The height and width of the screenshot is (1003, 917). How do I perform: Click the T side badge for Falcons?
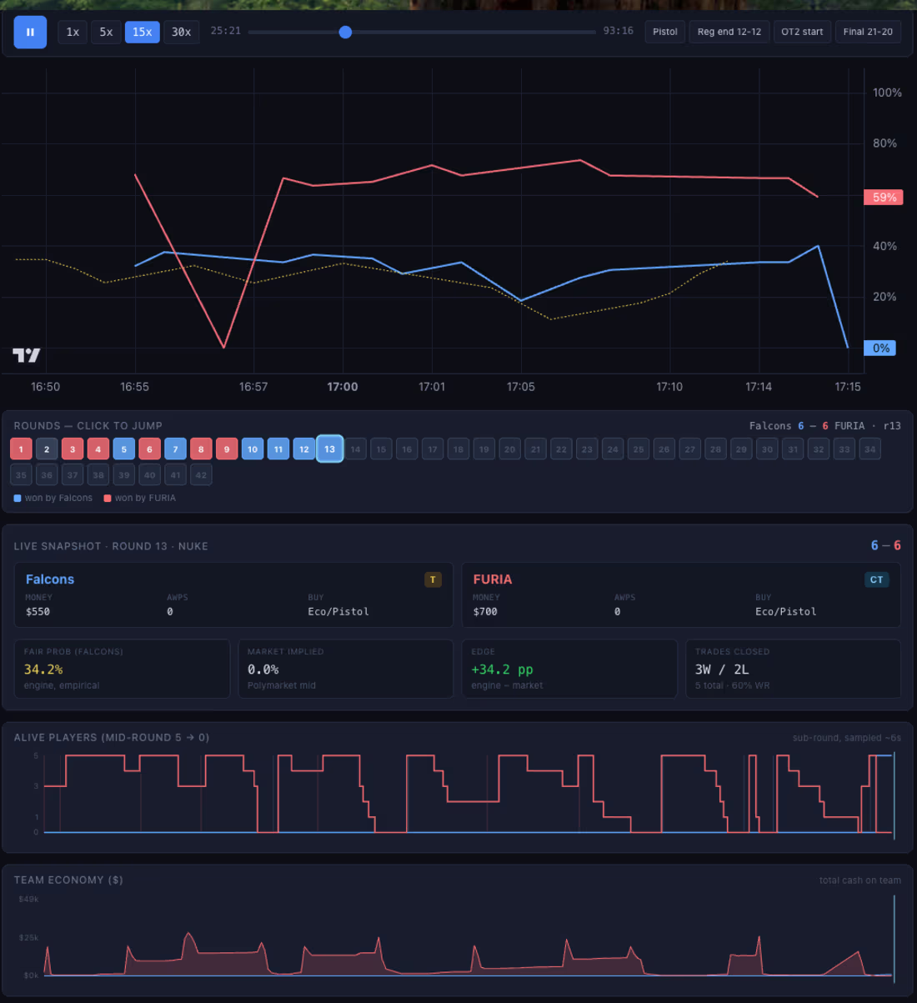[x=433, y=579]
